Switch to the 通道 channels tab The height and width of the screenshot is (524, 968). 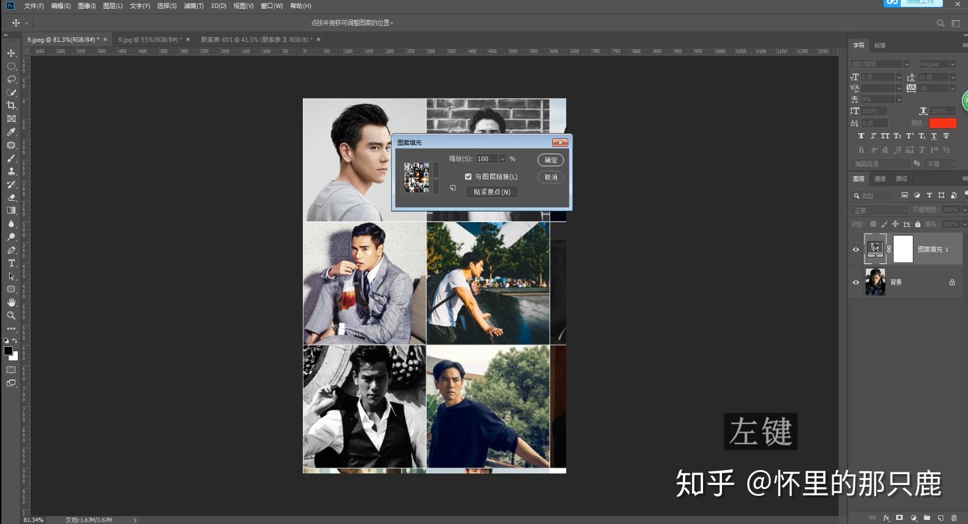(x=880, y=179)
